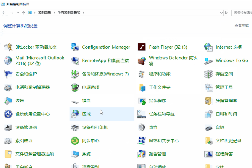Click the 语音识别 label at bottom
This screenshot has height=168, width=252.
tap(91, 167)
